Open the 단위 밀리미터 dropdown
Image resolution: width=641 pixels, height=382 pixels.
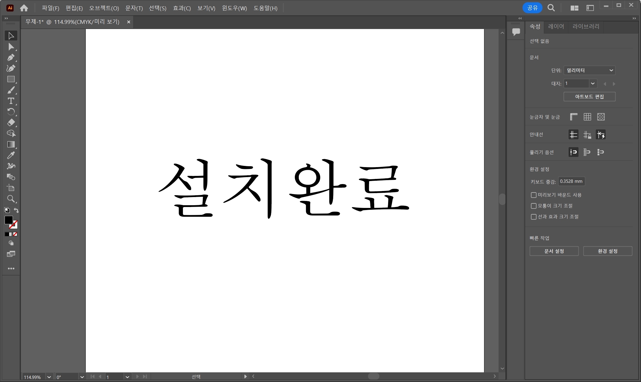pos(589,70)
